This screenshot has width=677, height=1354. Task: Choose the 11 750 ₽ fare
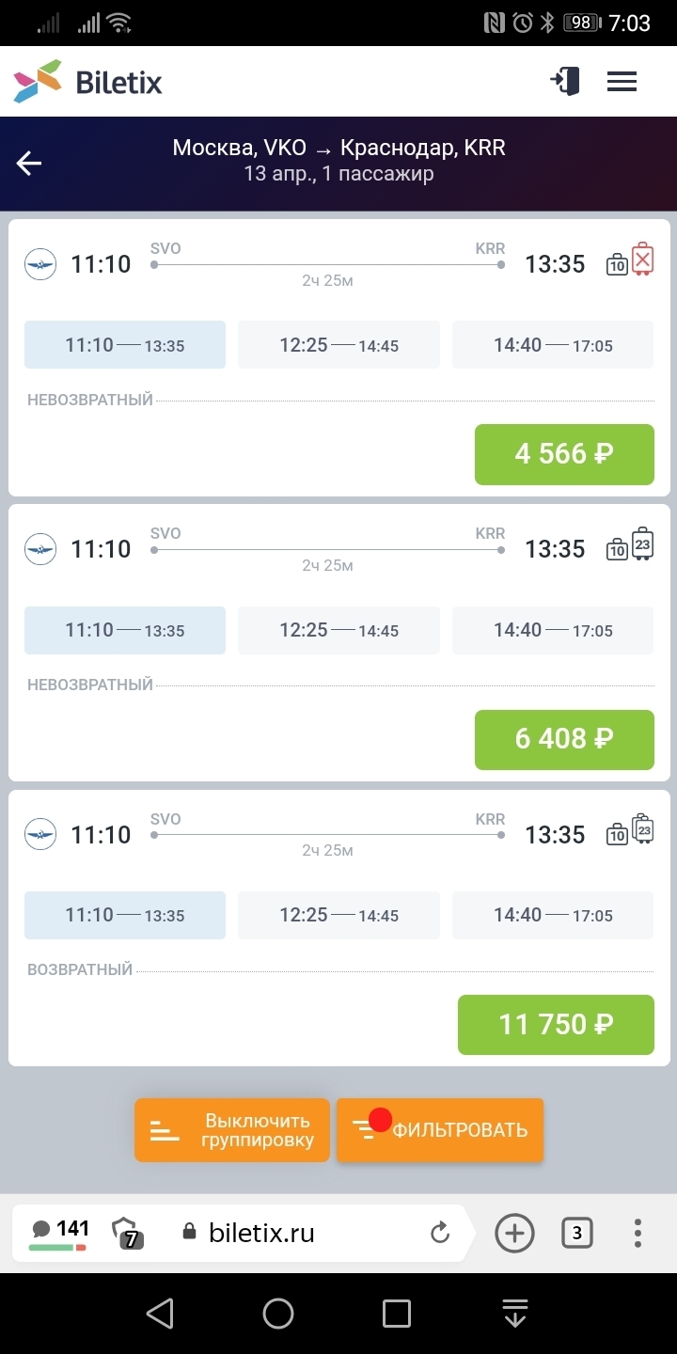(556, 1024)
